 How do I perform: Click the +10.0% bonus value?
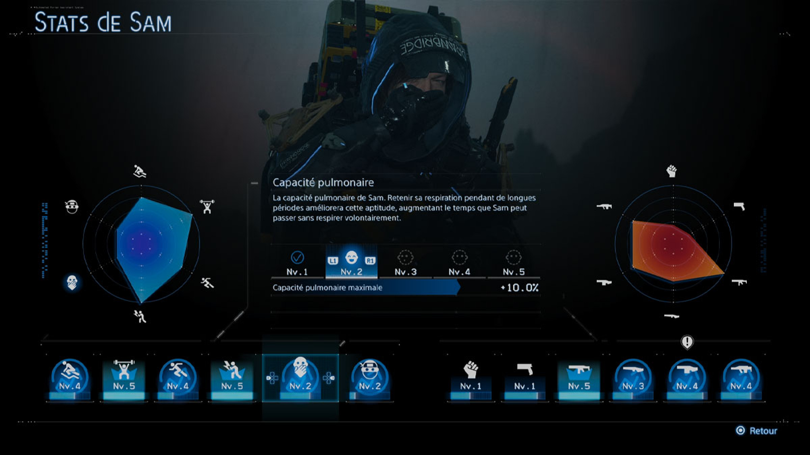[520, 287]
